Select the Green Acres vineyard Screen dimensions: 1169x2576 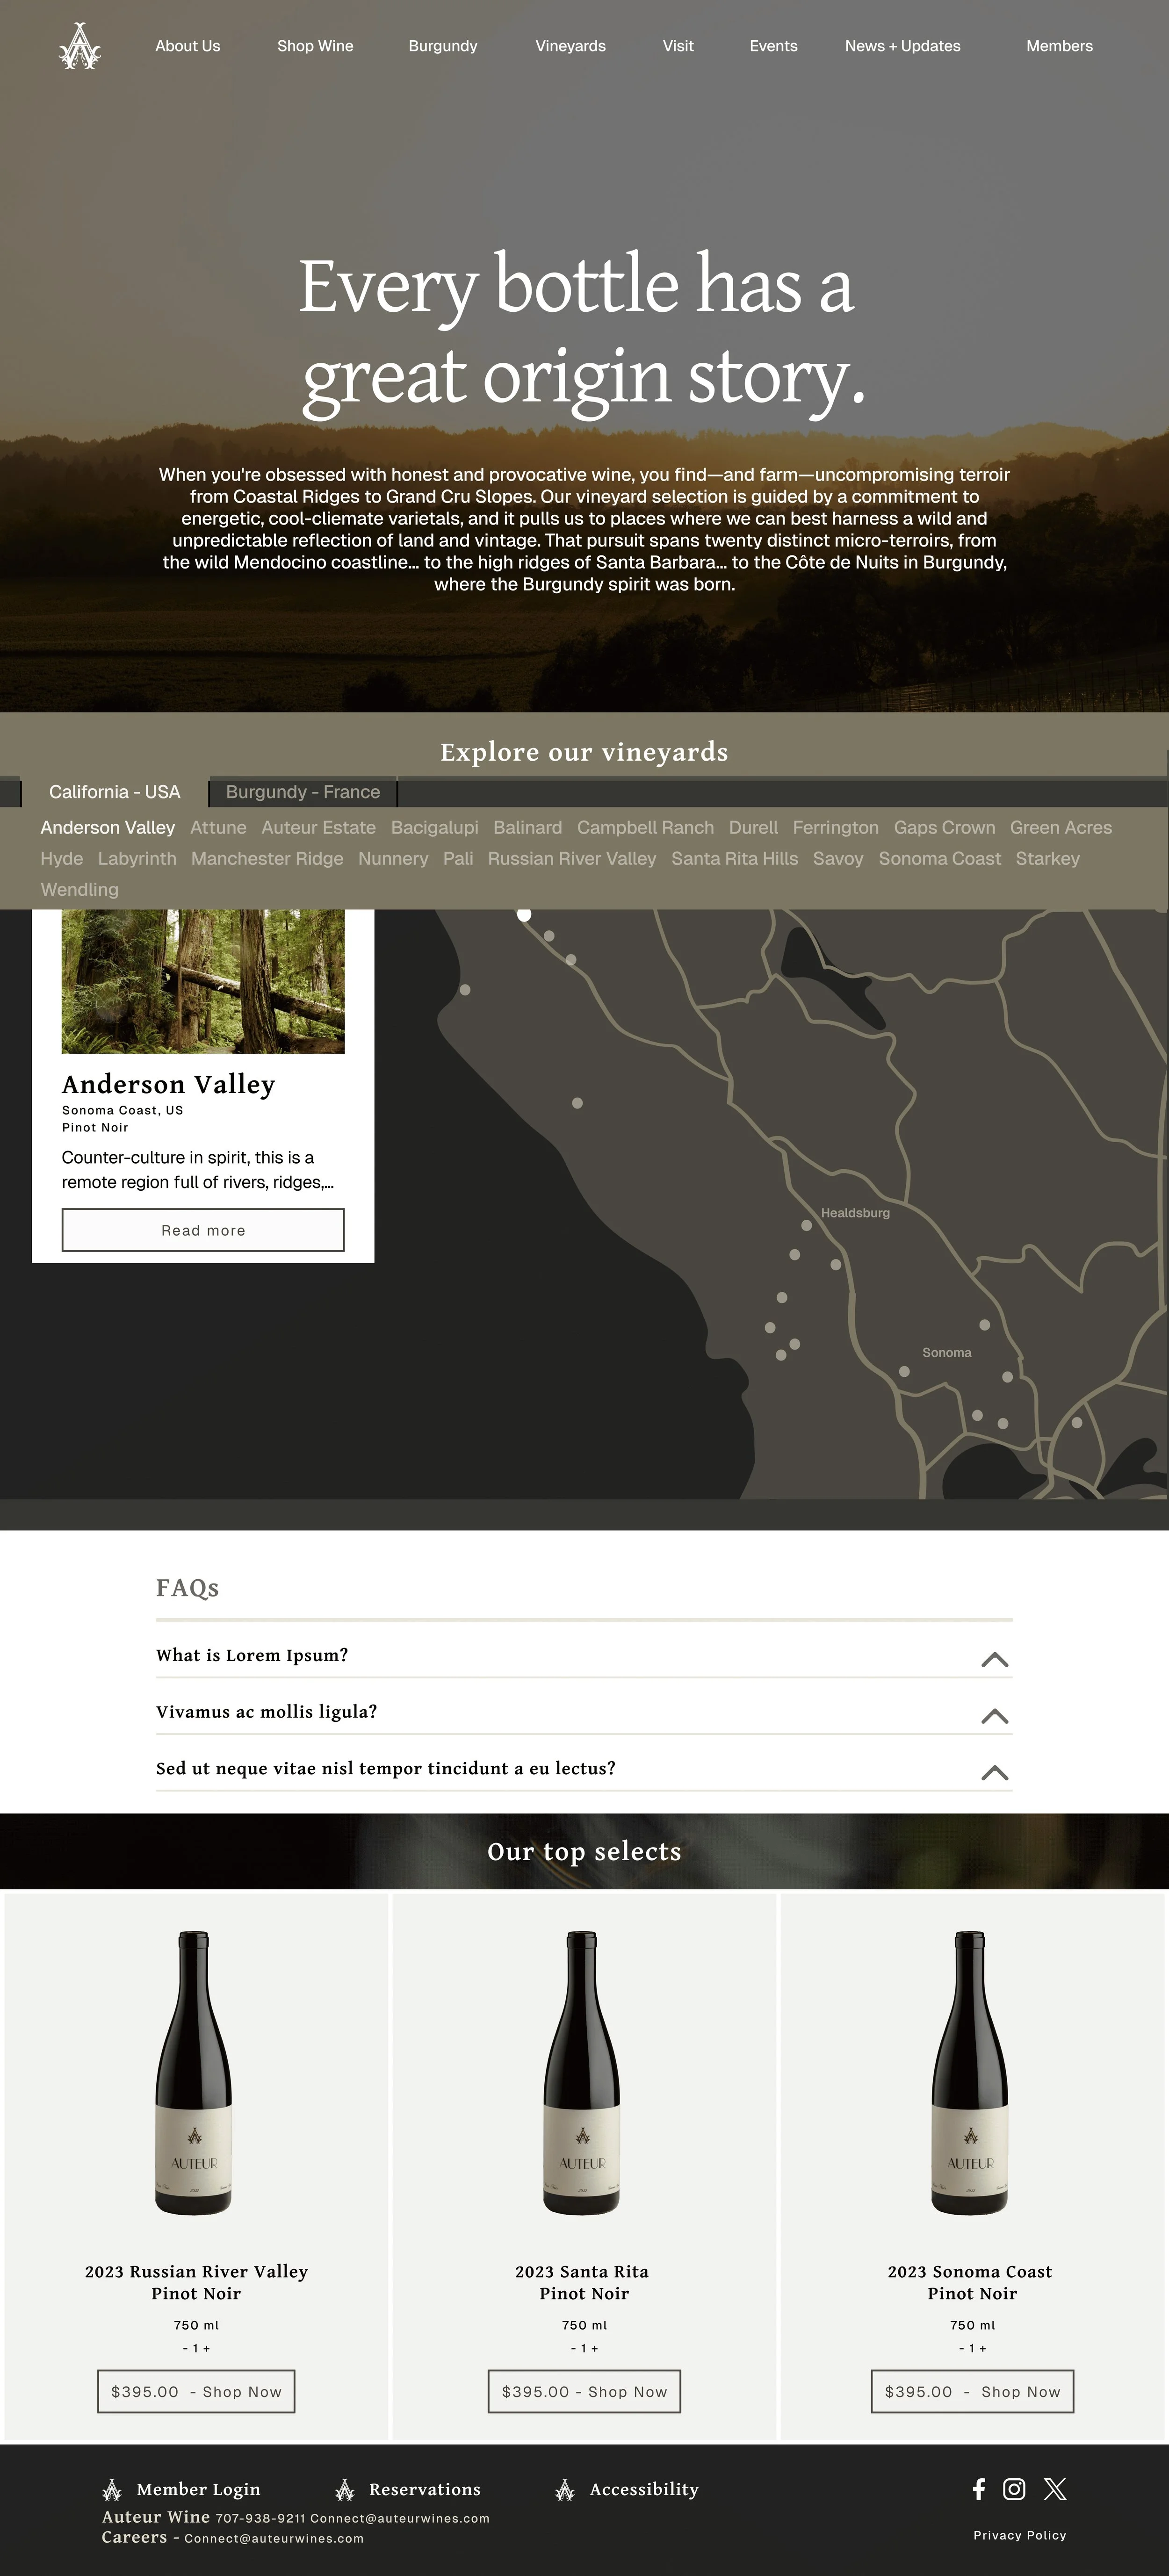[x=1061, y=828]
